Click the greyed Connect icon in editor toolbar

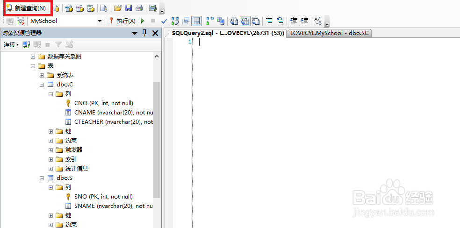(10, 21)
